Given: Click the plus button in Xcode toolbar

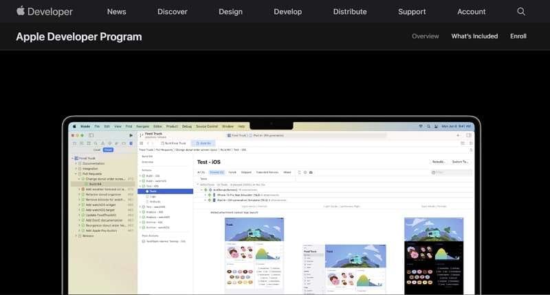Looking at the screenshot, I should coord(458,135).
